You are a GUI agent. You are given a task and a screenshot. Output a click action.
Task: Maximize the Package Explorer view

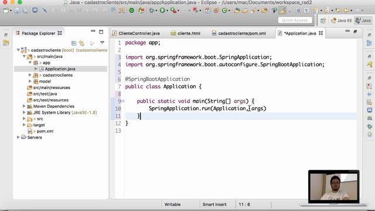pyautogui.click(x=101, y=32)
